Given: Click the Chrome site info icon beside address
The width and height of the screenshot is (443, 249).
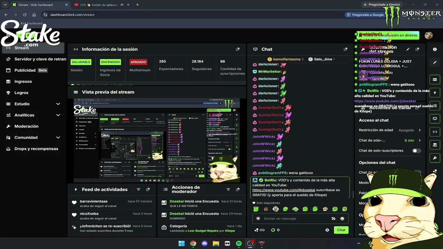Looking at the screenshot, I should [45, 15].
